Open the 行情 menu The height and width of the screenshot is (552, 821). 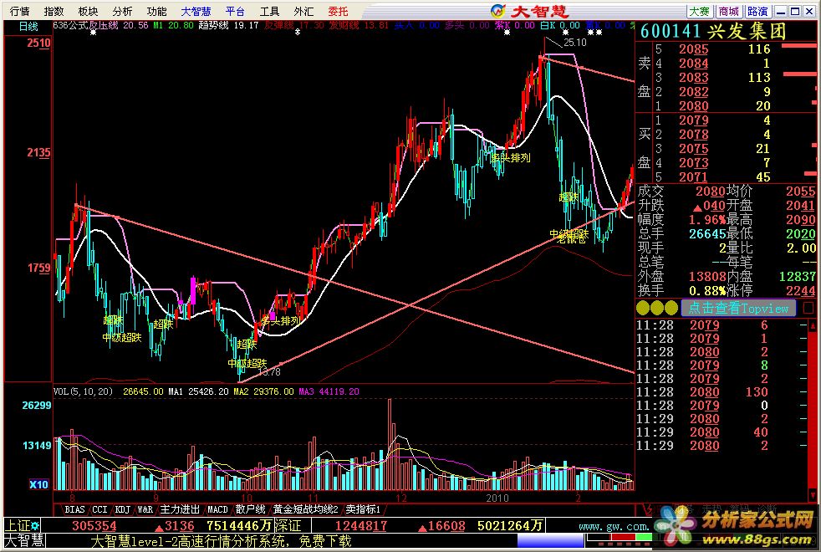(x=19, y=11)
